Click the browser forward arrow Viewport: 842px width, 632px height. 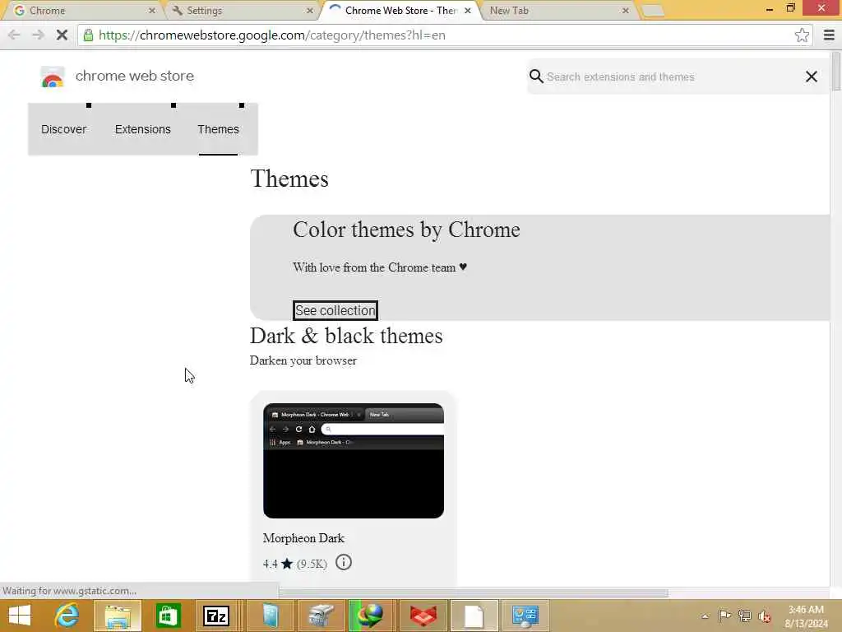[x=38, y=35]
